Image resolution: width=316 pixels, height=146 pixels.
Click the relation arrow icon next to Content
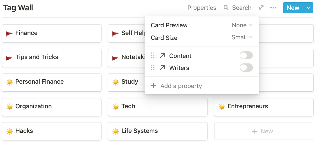[x=162, y=56]
